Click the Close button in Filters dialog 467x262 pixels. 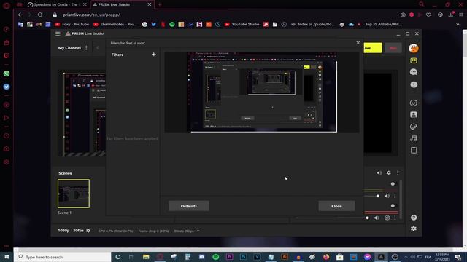pos(336,206)
